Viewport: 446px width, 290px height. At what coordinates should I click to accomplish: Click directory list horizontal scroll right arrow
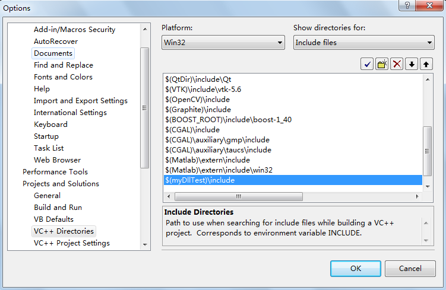(417, 196)
